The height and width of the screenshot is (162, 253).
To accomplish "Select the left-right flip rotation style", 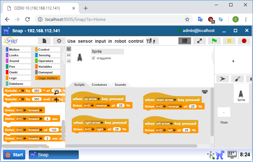I will (69, 55).
